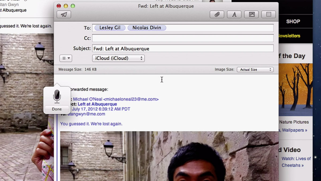
Task: Click the michaeloneal23@me.com email address
Action: [x=131, y=99]
